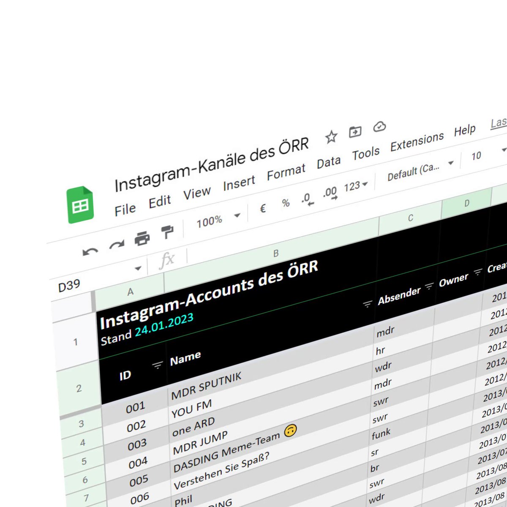
Task: Click the cell 'YOU FM'
Action: pos(191,409)
